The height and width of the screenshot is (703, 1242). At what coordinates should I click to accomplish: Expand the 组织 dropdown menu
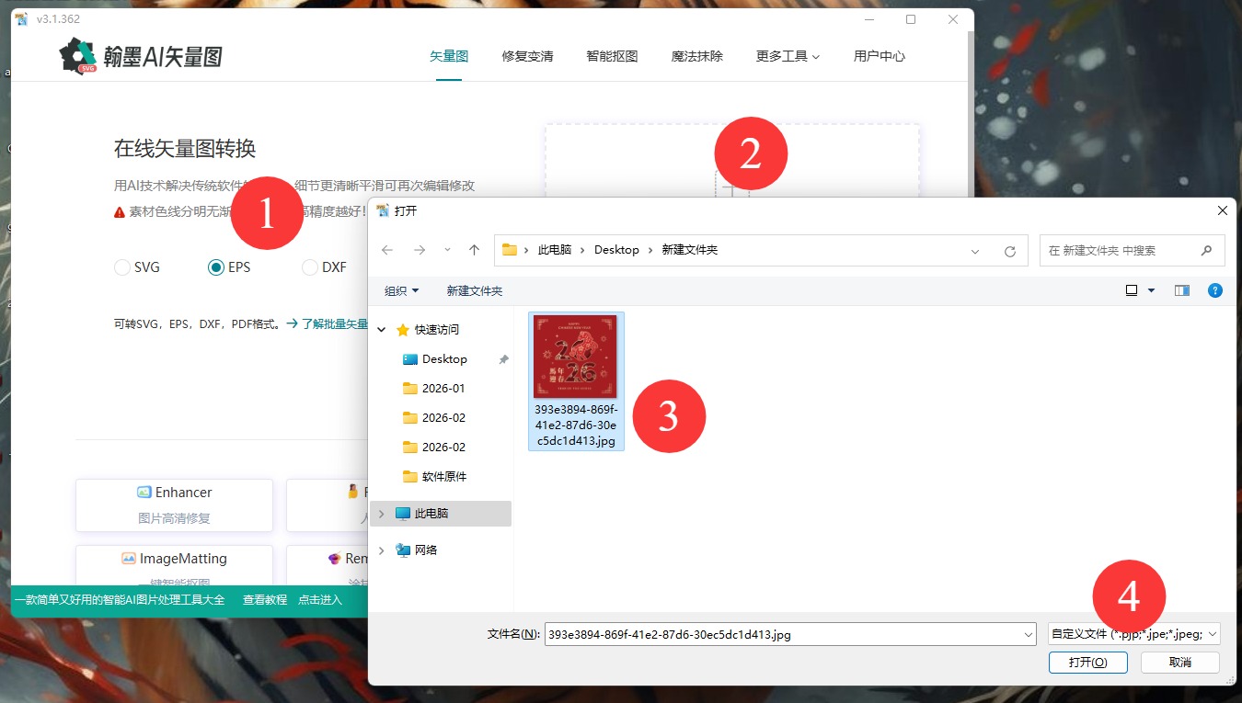tap(400, 290)
